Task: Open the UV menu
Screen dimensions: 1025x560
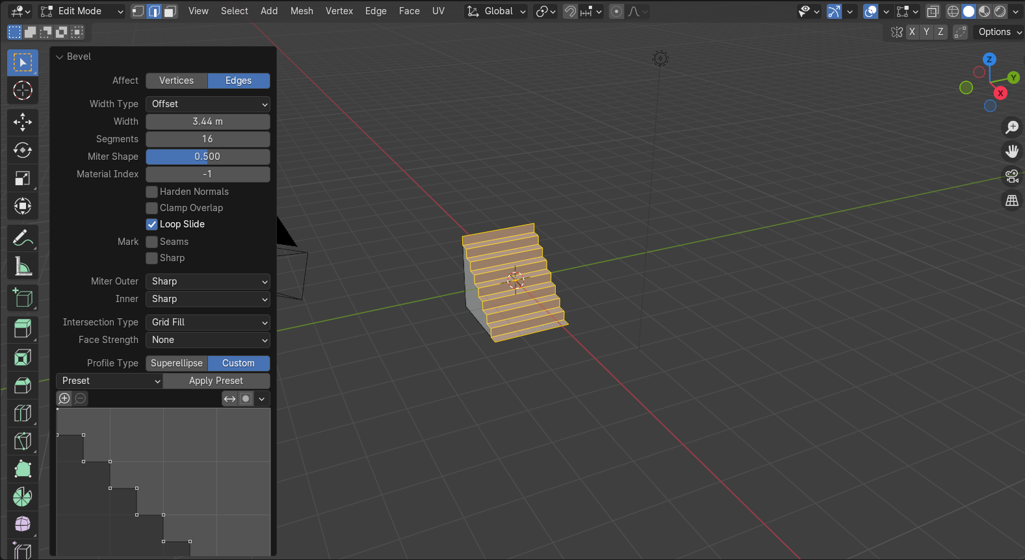Action: click(x=439, y=11)
